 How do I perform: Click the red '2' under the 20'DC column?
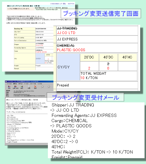[89, 68]
